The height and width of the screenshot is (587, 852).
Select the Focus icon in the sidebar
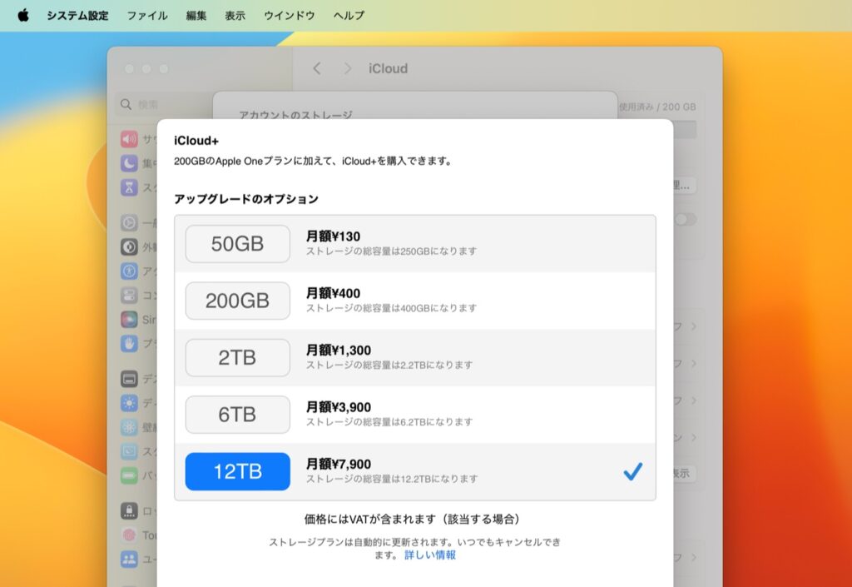(129, 163)
